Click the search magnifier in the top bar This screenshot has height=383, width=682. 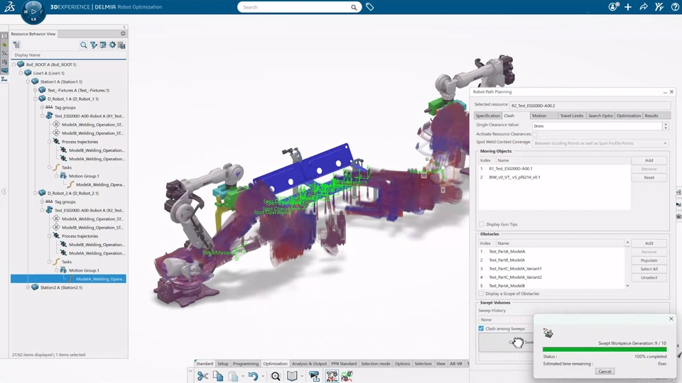tap(354, 7)
